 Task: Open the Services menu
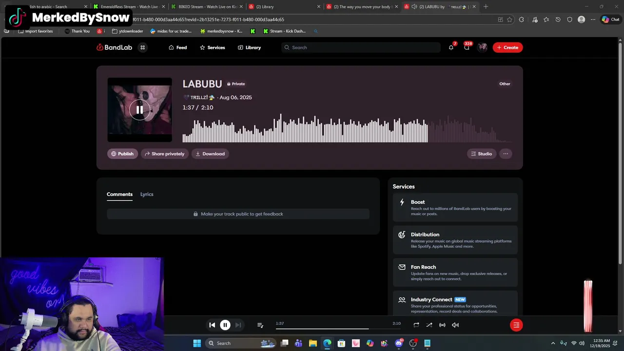tap(212, 47)
